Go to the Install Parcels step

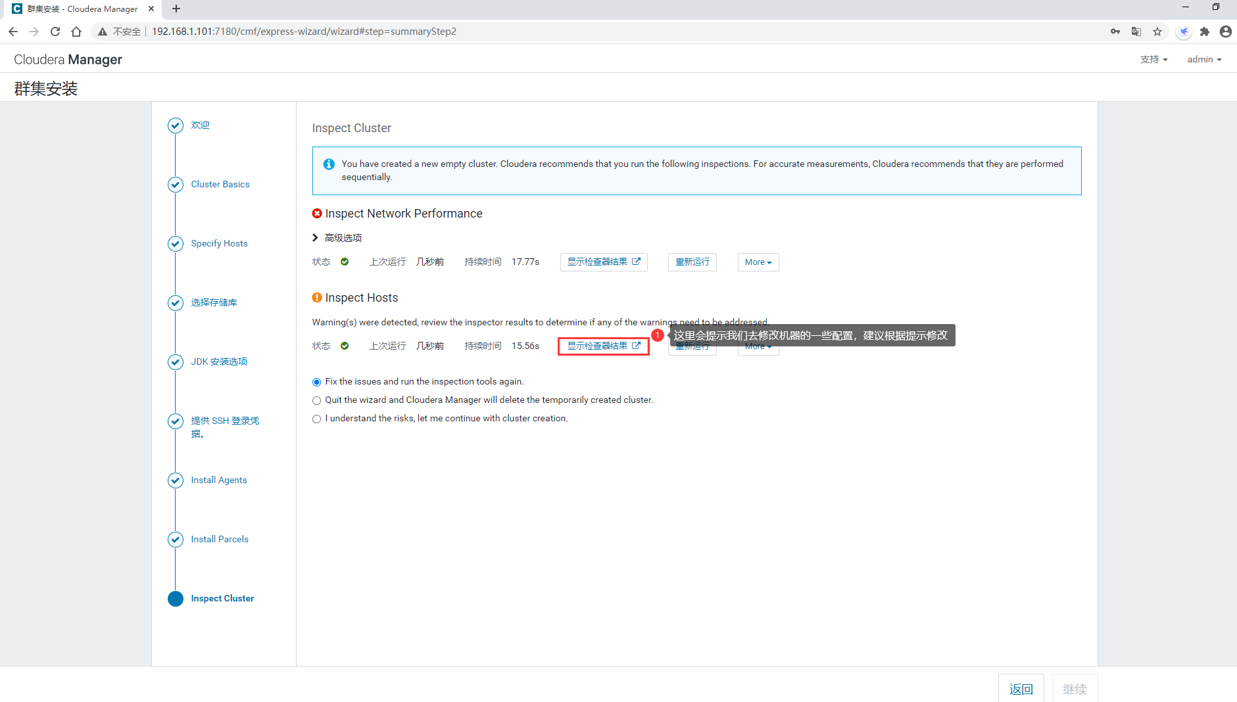tap(220, 539)
